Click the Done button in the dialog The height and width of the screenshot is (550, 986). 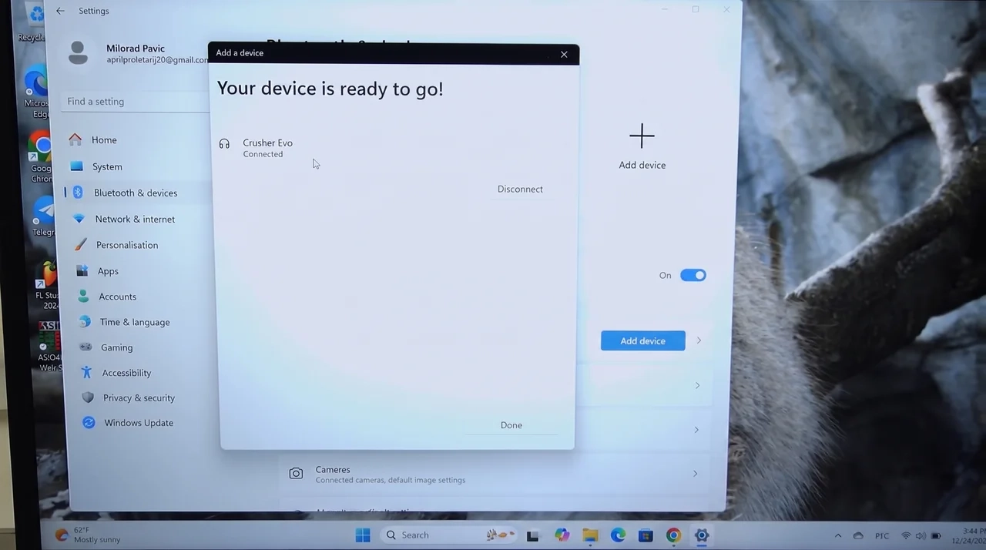coord(511,425)
